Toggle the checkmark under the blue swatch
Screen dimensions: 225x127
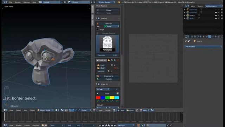103,101
